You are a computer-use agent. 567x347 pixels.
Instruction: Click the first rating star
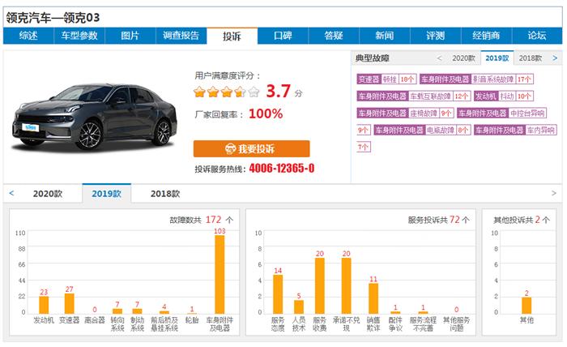point(199,92)
